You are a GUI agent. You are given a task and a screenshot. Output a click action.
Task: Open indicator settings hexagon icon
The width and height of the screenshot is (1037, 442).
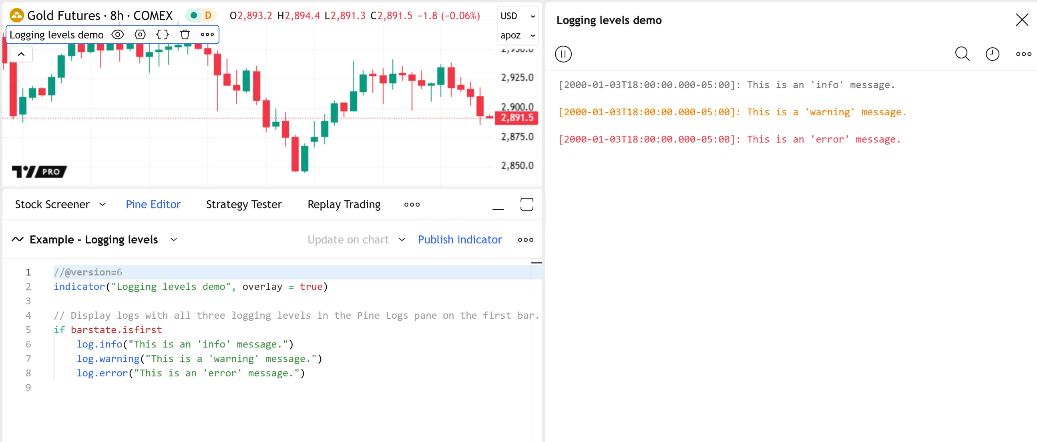click(x=140, y=34)
